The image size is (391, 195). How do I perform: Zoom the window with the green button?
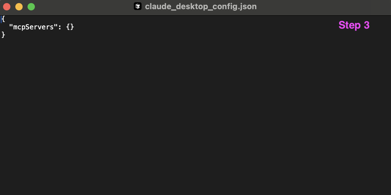[31, 7]
